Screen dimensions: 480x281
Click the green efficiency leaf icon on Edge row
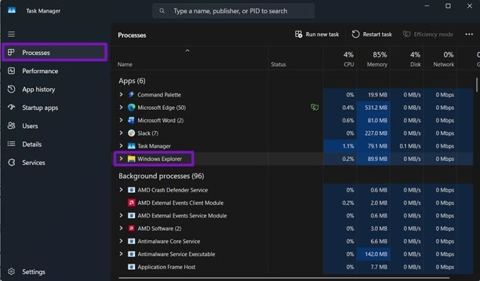click(314, 107)
